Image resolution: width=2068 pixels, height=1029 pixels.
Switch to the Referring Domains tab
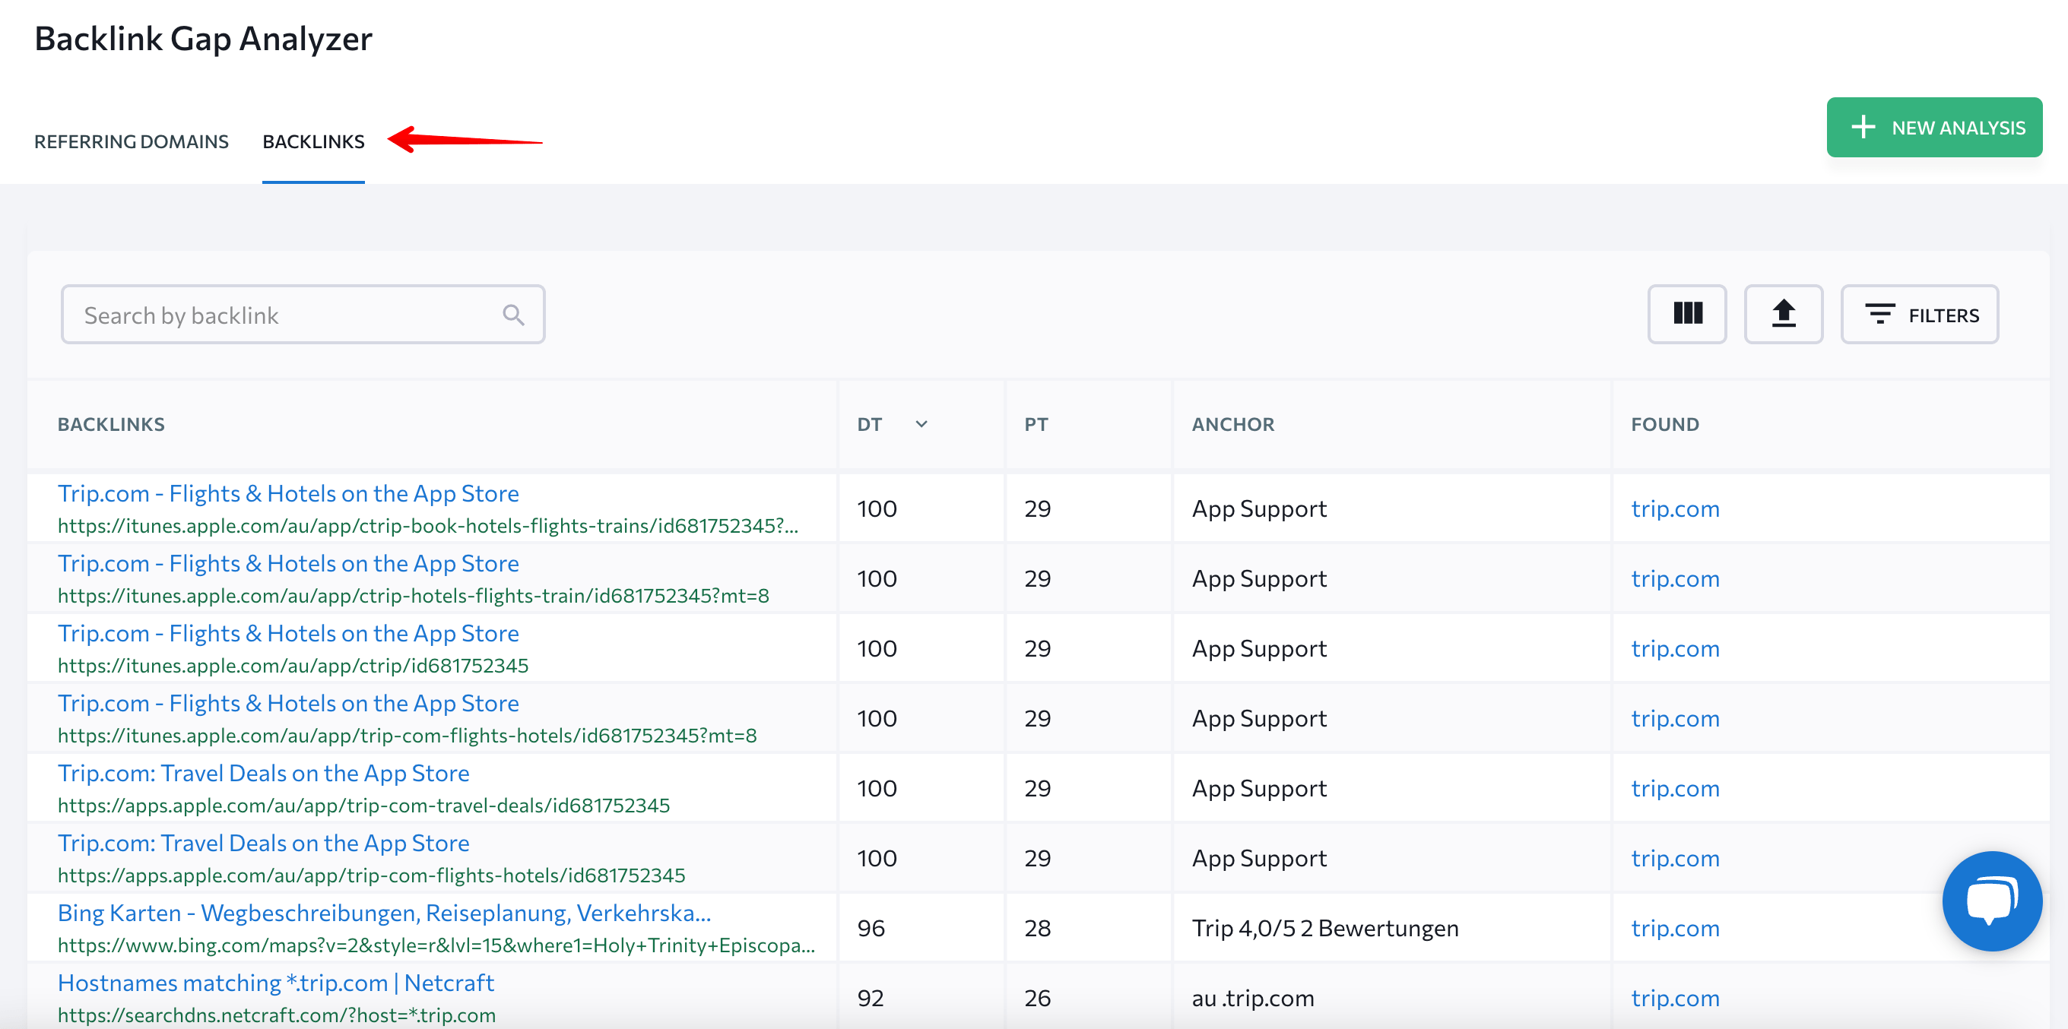(132, 141)
